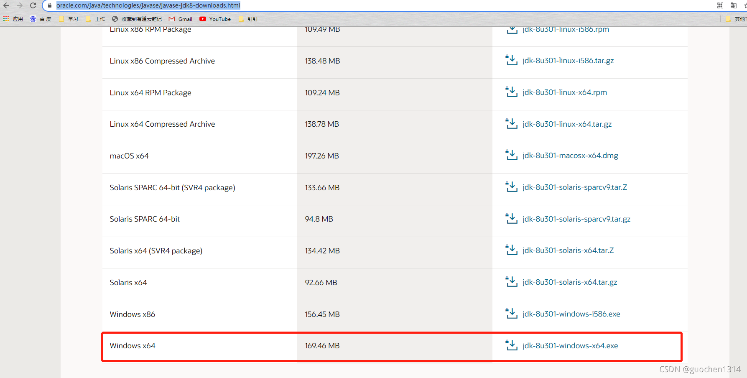Select the 133.66 MB file size

point(322,188)
